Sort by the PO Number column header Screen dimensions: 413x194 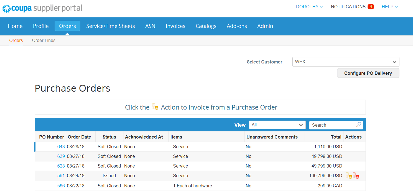tap(52, 137)
